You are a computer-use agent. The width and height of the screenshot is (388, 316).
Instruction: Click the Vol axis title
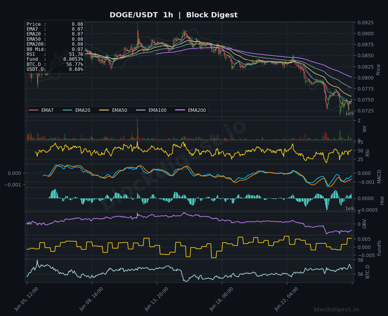[365, 129]
